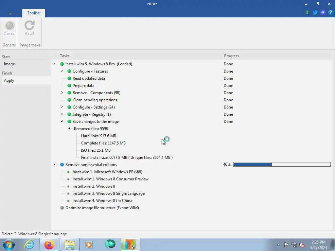Click blue dot beside Remove nonessential editions
The image size is (335, 251).
tap(62, 165)
